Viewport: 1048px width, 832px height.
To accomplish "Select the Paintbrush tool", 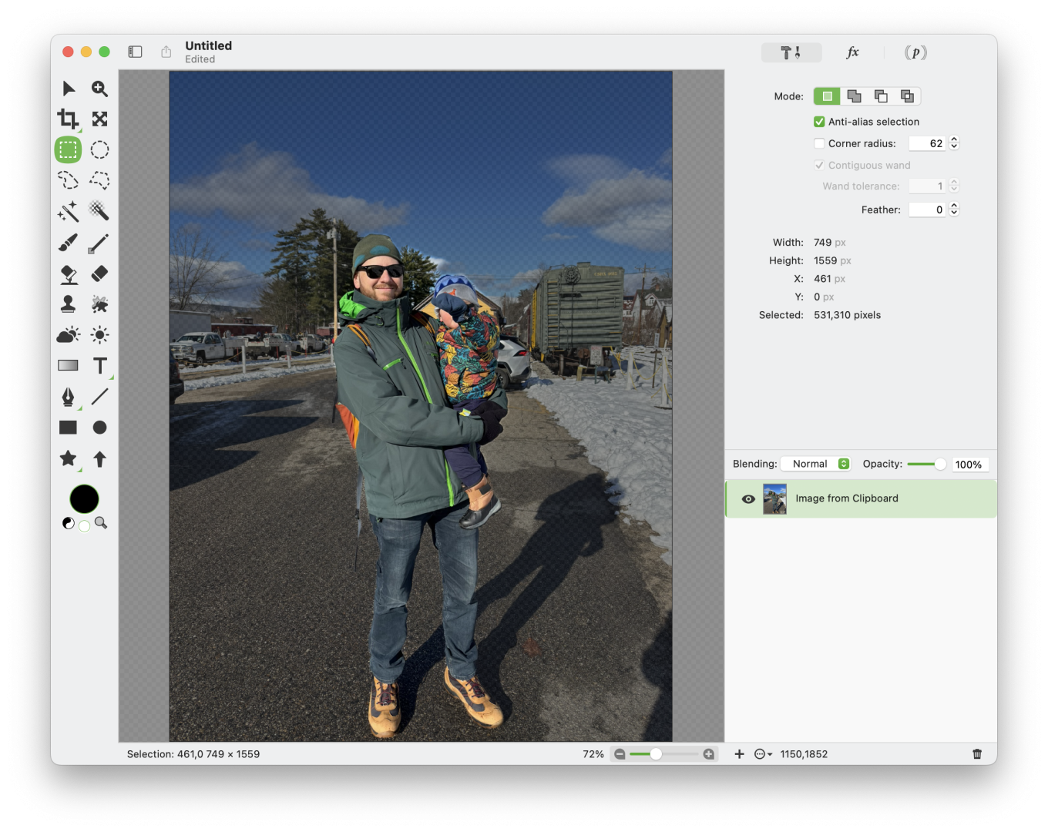I will (69, 243).
